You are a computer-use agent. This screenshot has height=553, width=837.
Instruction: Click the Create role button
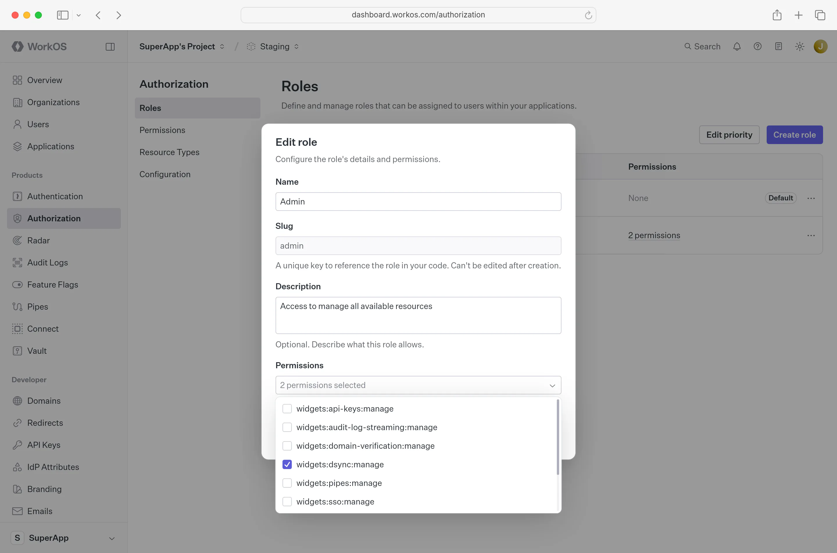click(794, 135)
